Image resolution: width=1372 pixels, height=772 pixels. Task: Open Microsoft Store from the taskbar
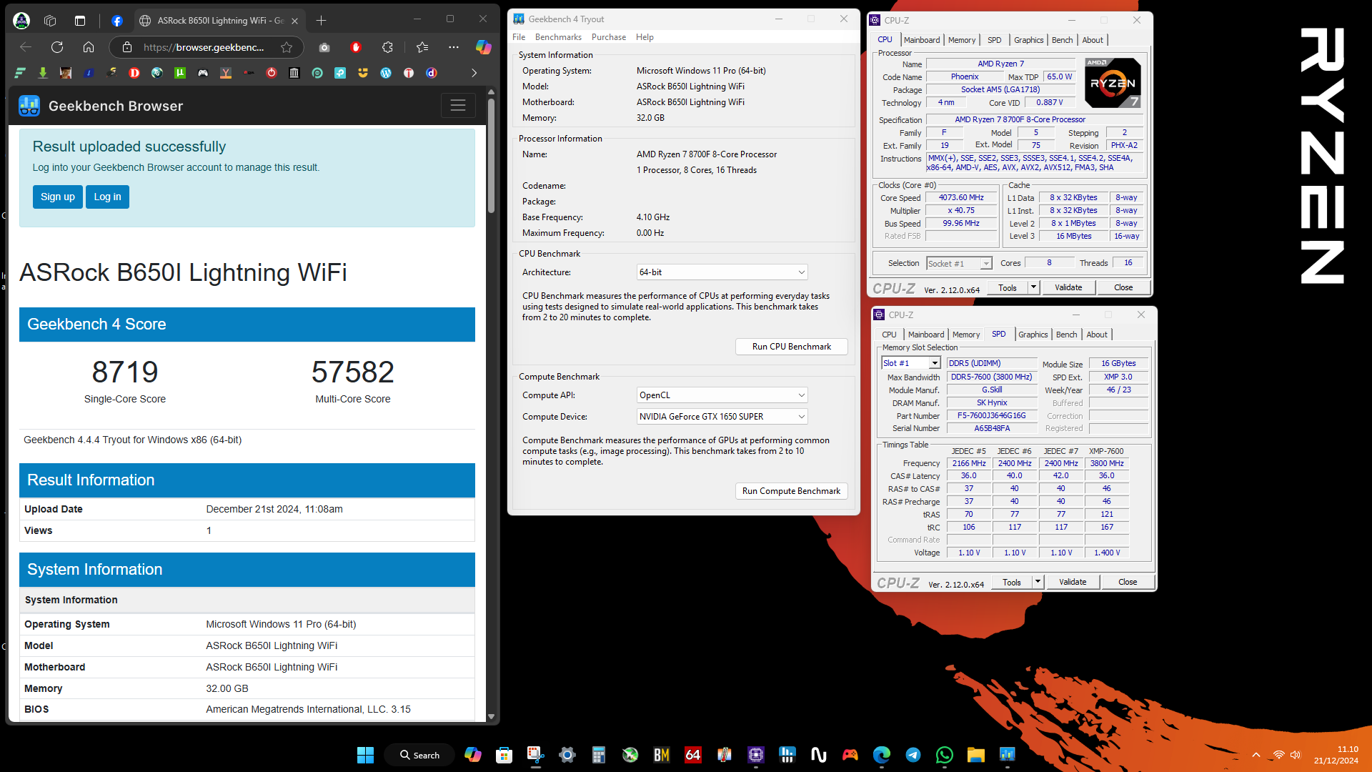pyautogui.click(x=504, y=755)
